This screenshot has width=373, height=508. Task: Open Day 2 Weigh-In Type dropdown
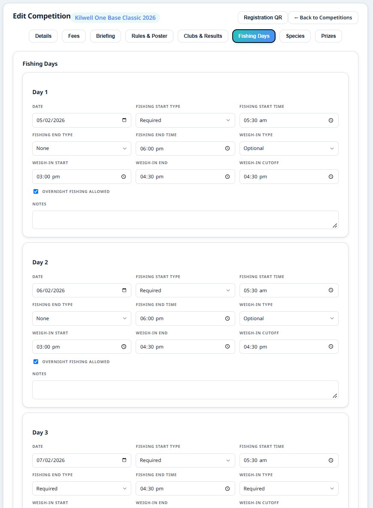[x=289, y=318]
